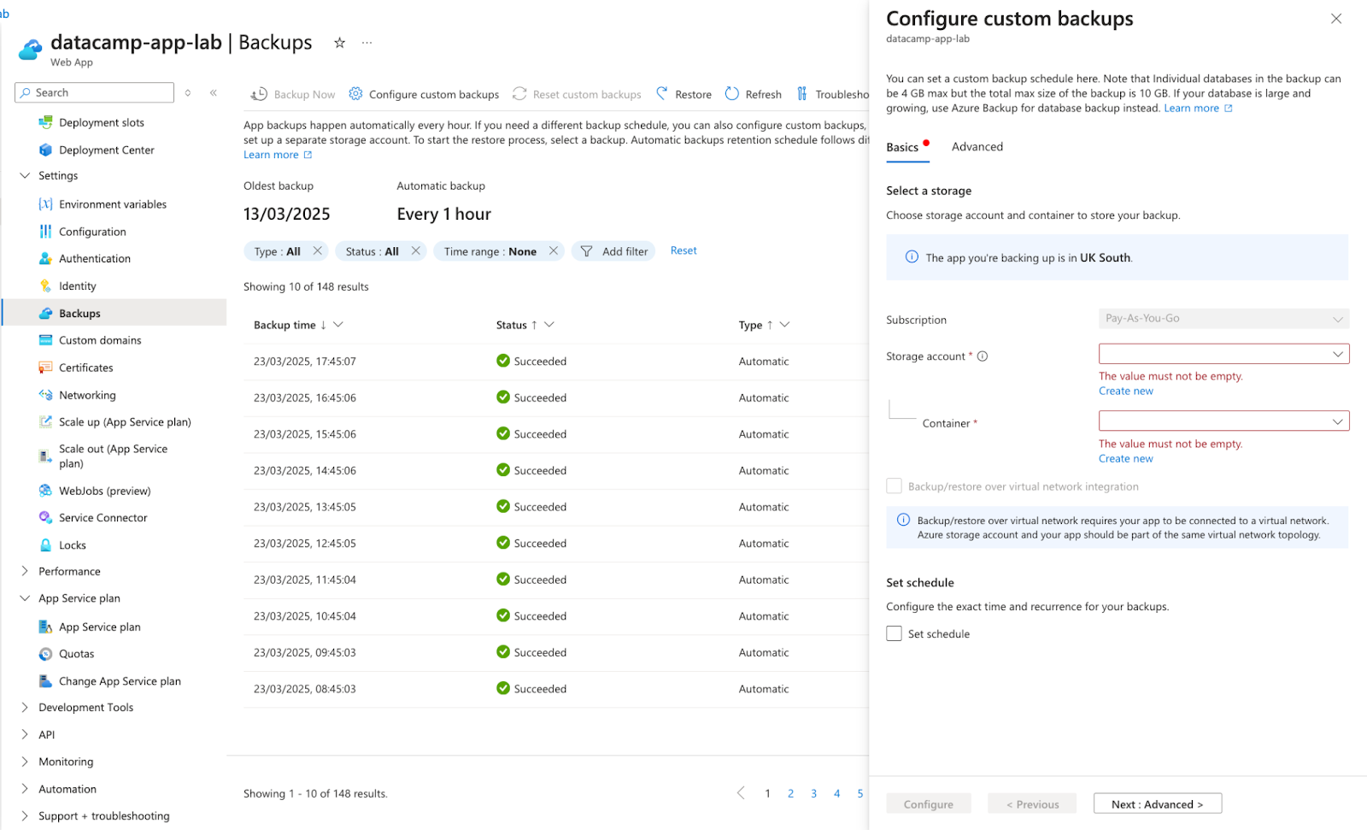
Task: Expand Support + troubleshooting section
Action: tap(24, 816)
